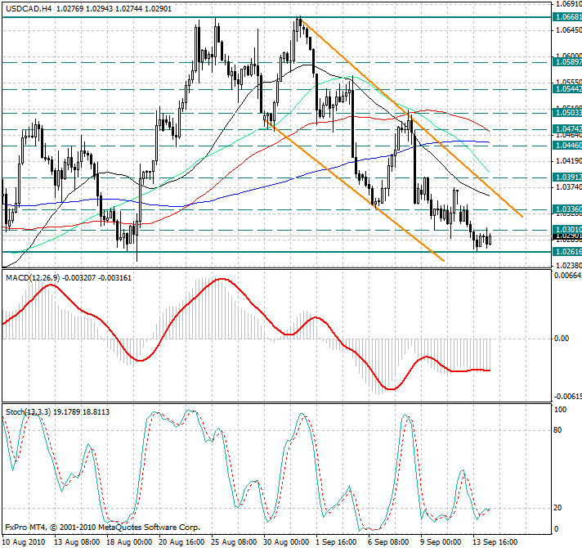Select the MACD(12,26,9) indicator label

[31, 279]
